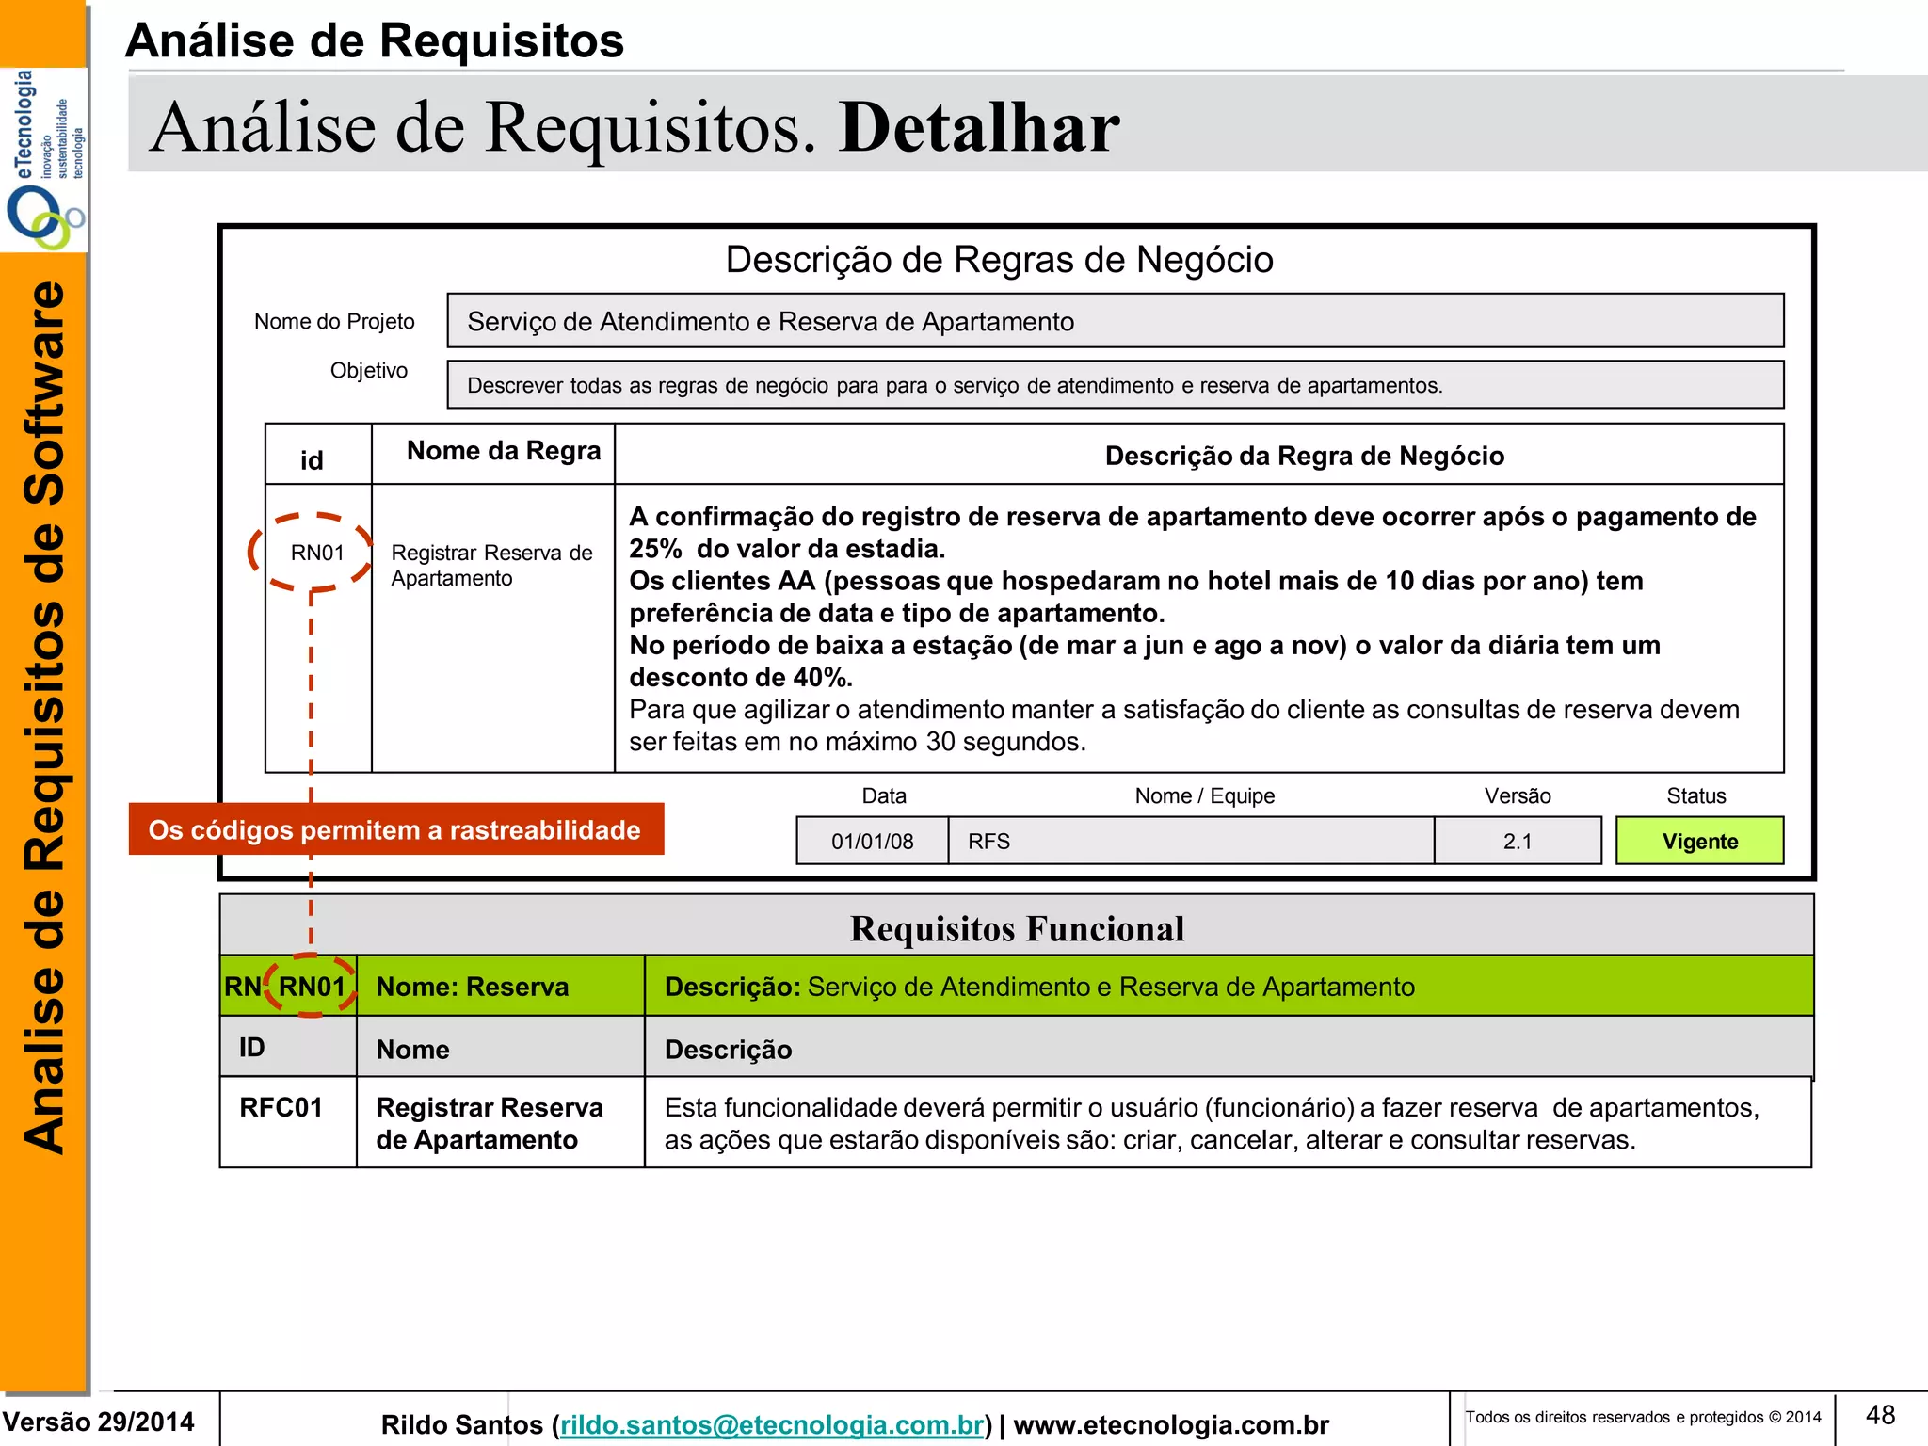This screenshot has height=1446, width=1928.
Task: Click the 'Nome / Equipe' label
Action: point(1204,795)
